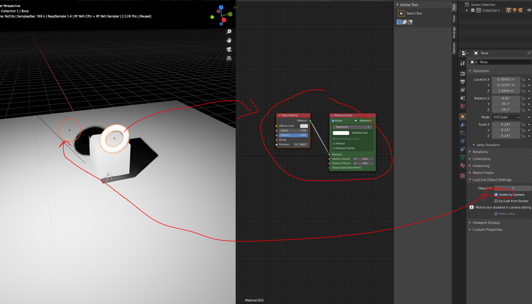Switch to the Arrange sidebar tab
The height and width of the screenshot is (304, 532).
click(454, 32)
